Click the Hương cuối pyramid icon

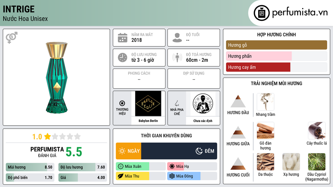tap(238, 164)
